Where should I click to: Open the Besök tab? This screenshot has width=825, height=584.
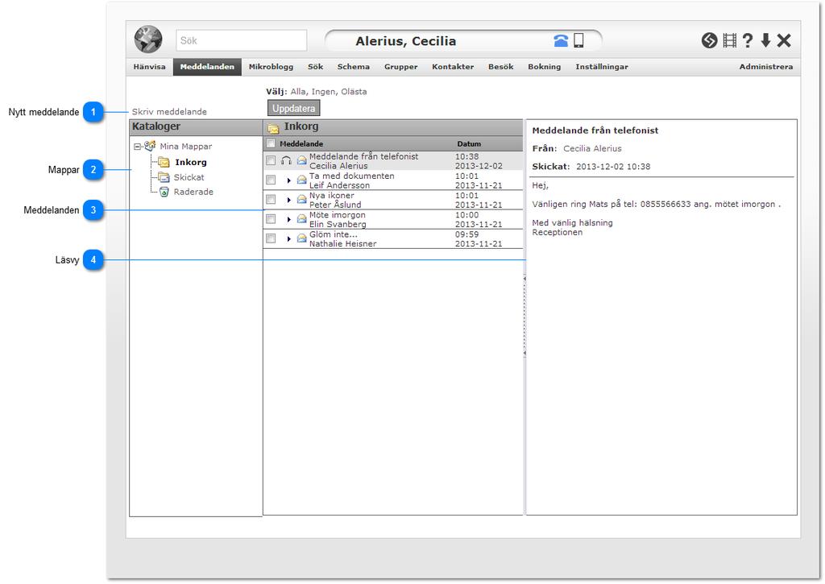point(501,67)
